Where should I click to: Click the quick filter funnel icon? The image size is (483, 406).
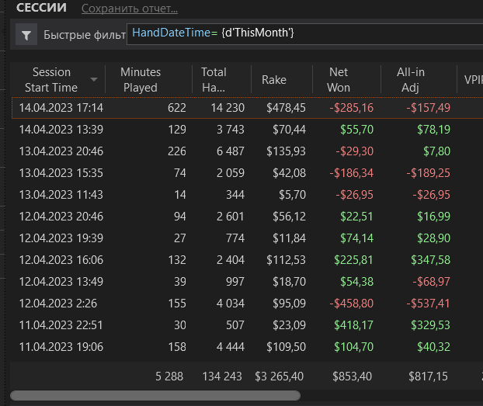click(x=26, y=35)
